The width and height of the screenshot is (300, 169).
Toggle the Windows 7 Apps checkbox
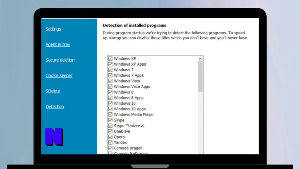110,75
